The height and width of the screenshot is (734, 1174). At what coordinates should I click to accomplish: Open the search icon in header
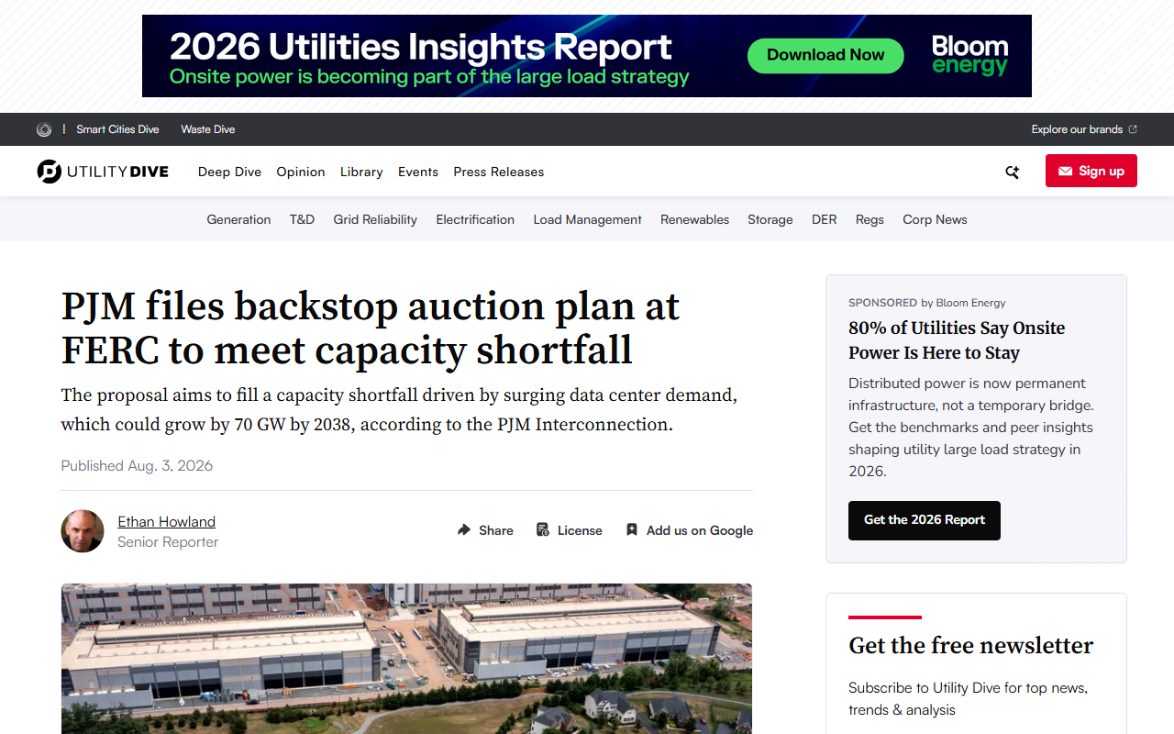coord(1012,172)
